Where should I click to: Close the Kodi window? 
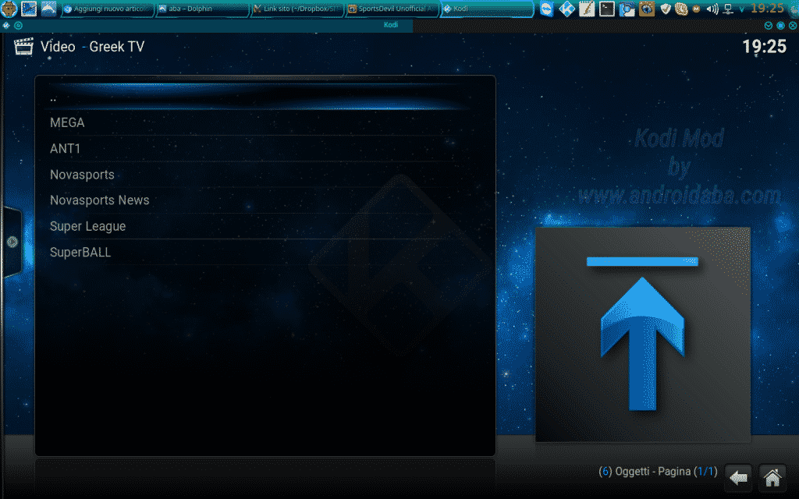[x=793, y=25]
